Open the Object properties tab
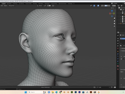The image size is (125, 94). coord(118,51)
